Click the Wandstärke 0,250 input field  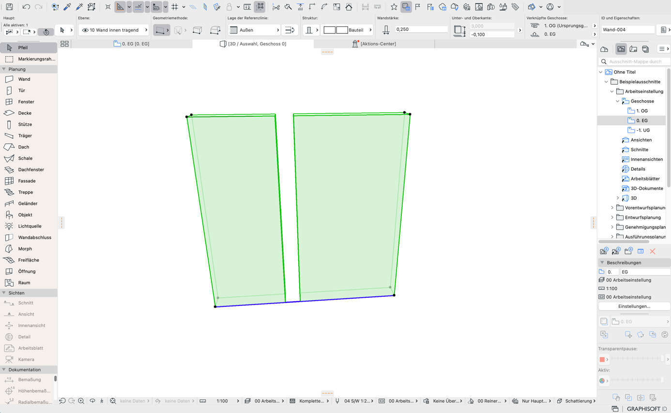point(421,30)
